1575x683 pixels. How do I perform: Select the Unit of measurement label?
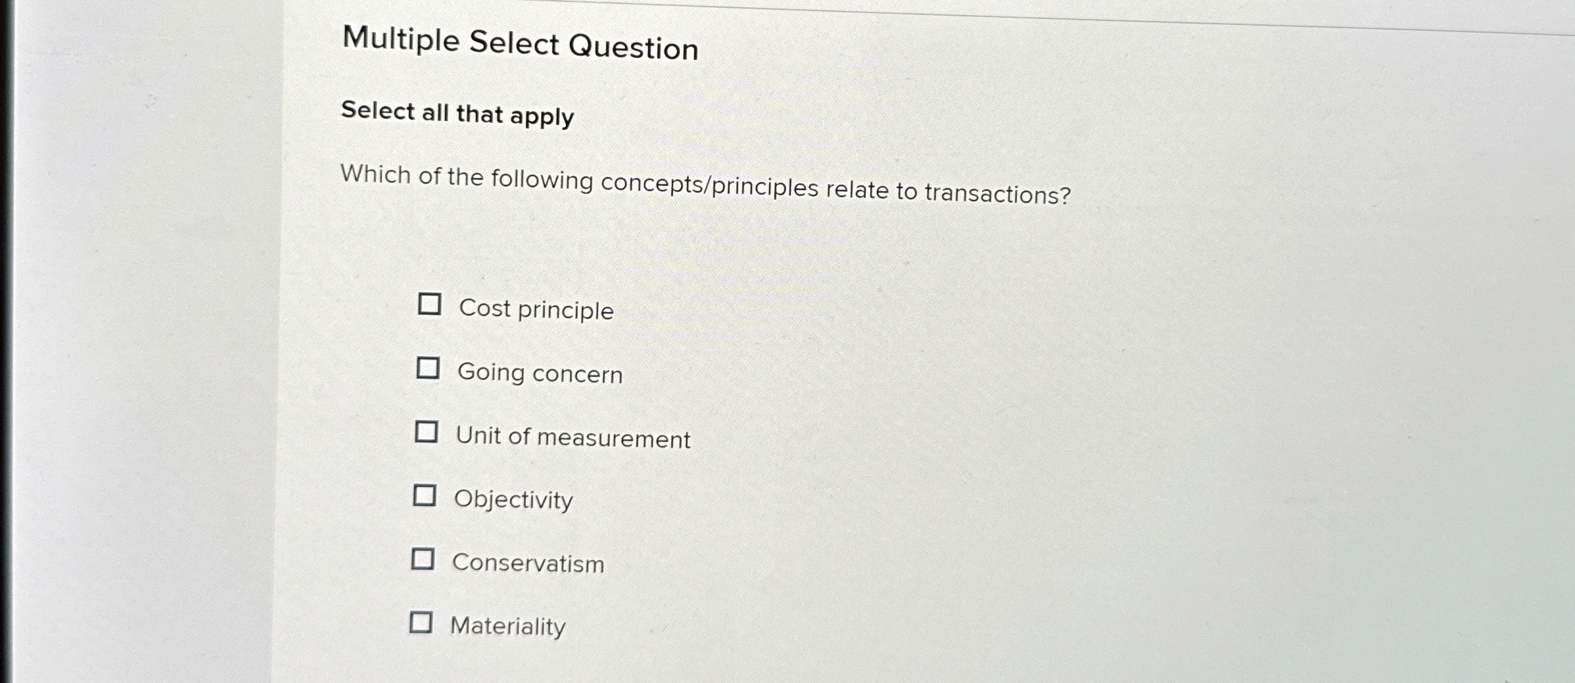pyautogui.click(x=572, y=437)
